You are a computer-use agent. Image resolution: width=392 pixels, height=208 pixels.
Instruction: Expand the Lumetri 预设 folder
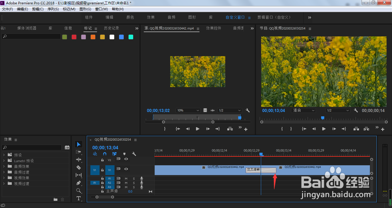click(4, 161)
